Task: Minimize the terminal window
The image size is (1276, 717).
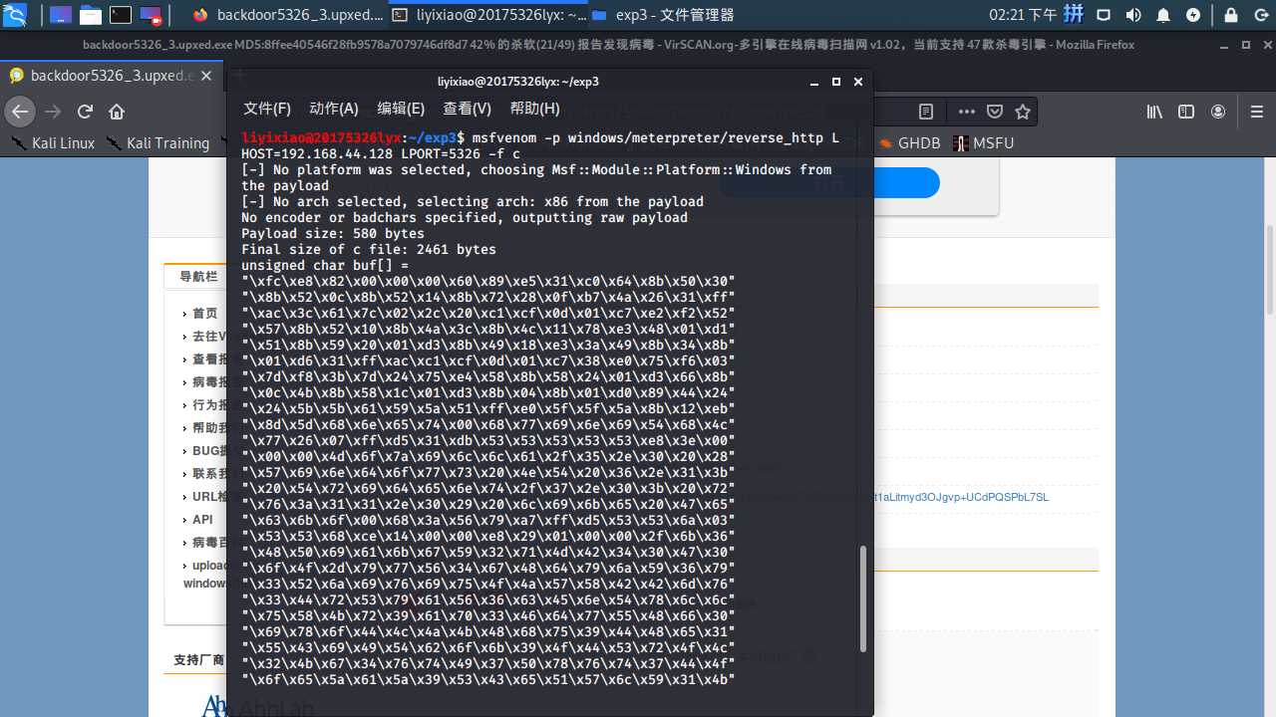Action: [x=814, y=82]
